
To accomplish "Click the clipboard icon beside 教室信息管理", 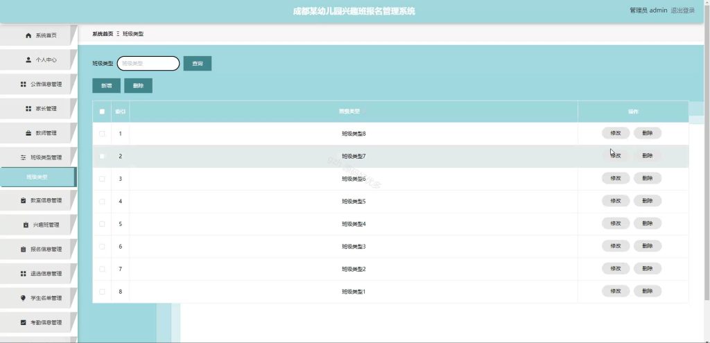I will pyautogui.click(x=23, y=200).
